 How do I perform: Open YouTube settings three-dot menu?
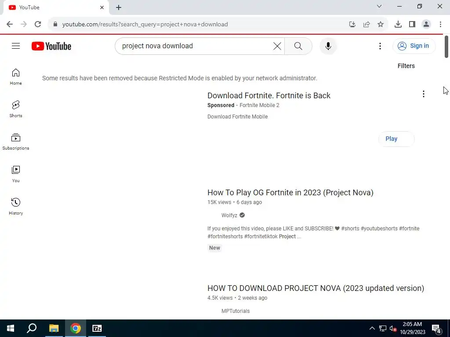(380, 46)
